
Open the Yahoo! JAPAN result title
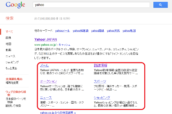(x=46, y=39)
